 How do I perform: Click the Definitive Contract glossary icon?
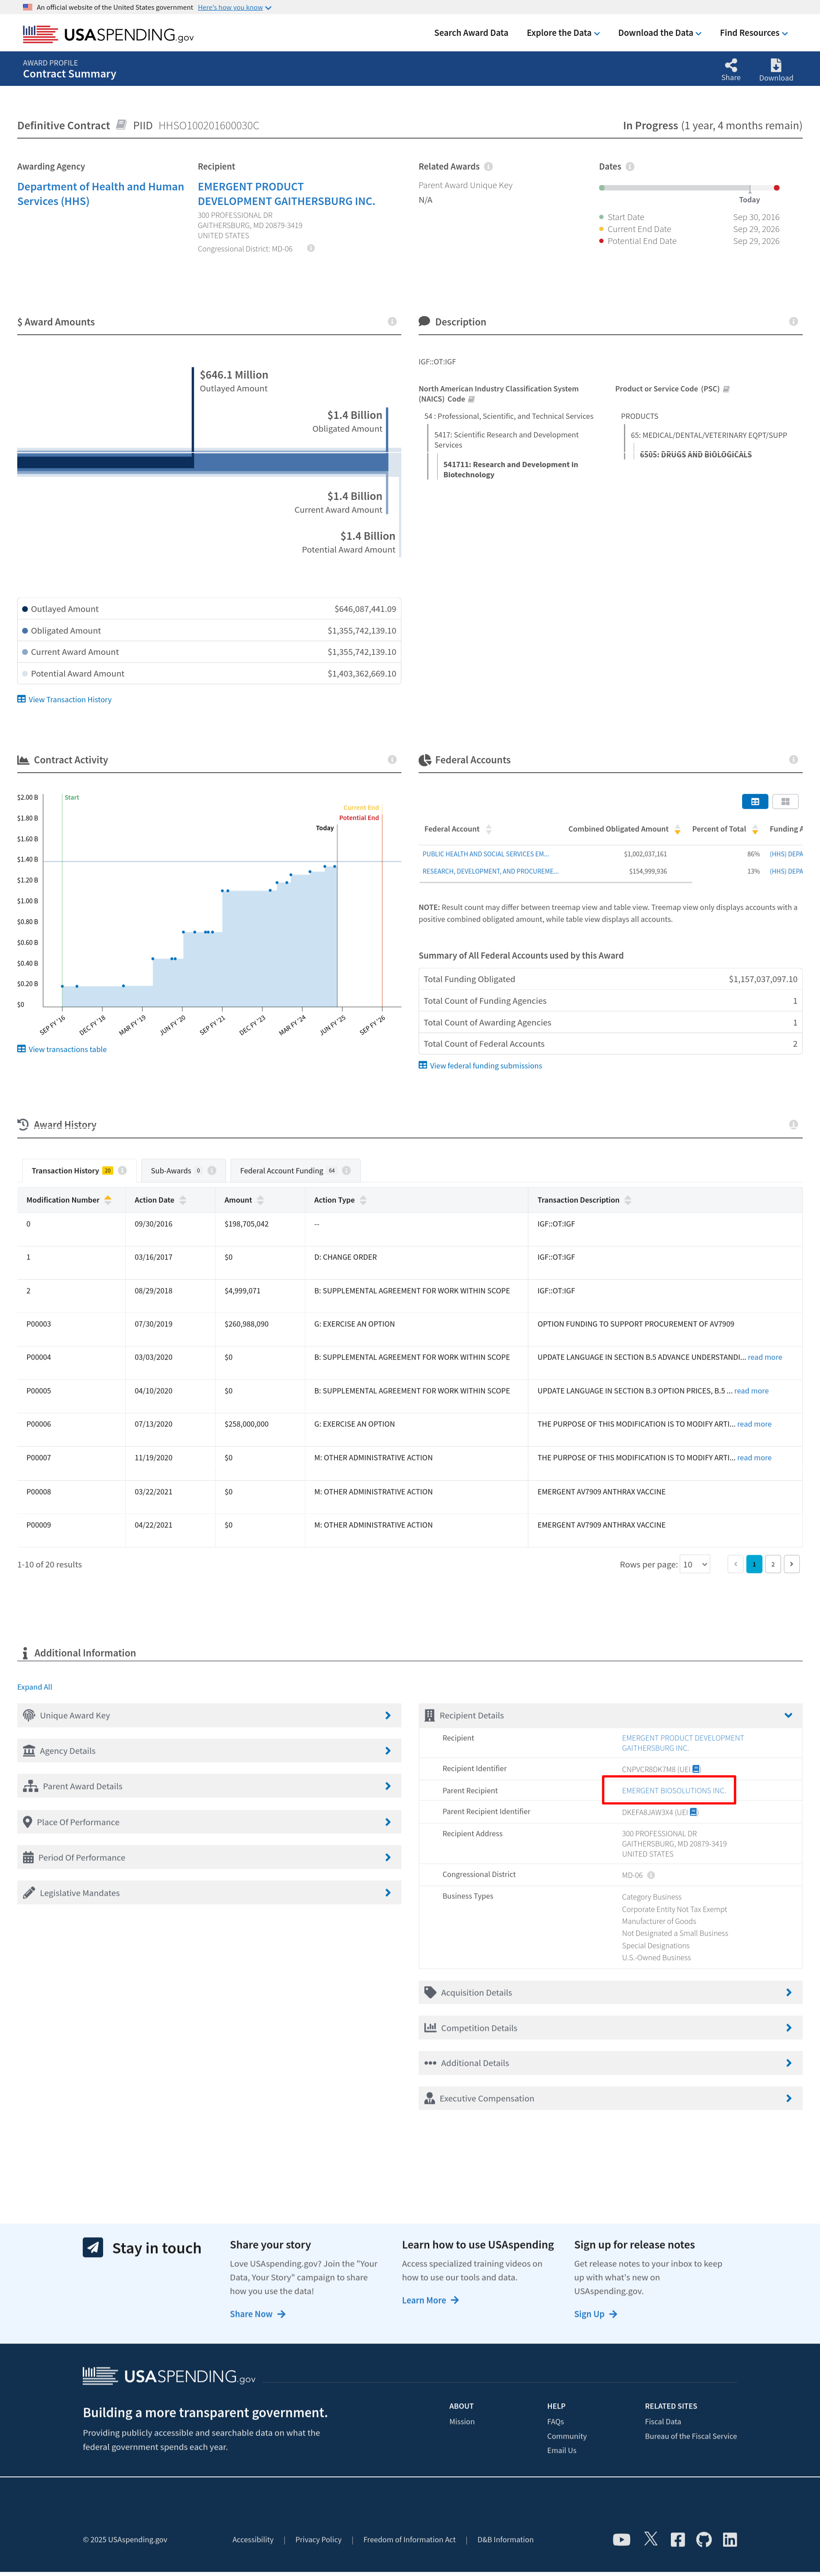point(121,125)
